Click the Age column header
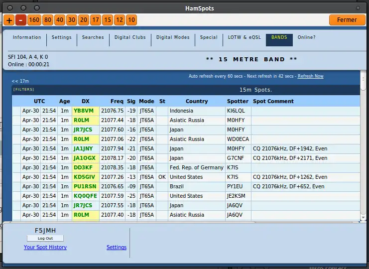369x269 pixels. point(64,102)
